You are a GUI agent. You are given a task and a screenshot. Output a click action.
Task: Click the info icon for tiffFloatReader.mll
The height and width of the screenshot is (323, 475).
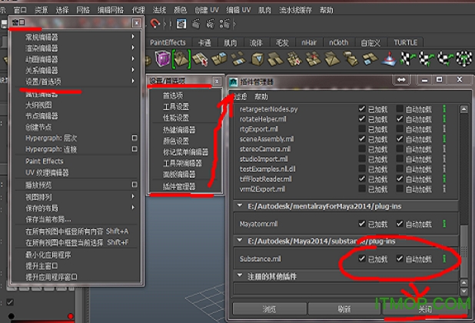(443, 178)
